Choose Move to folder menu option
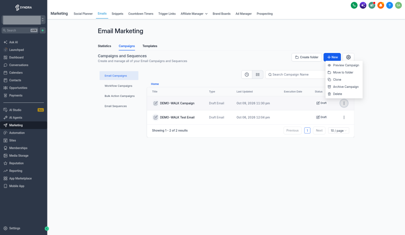The width and height of the screenshot is (405, 235). 344,72
